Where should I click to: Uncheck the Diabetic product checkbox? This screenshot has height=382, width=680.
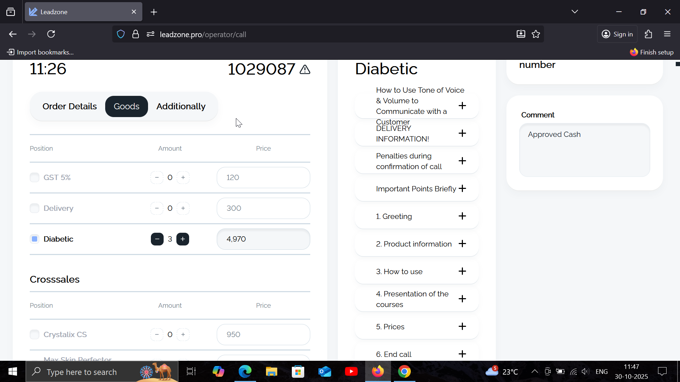point(34,239)
